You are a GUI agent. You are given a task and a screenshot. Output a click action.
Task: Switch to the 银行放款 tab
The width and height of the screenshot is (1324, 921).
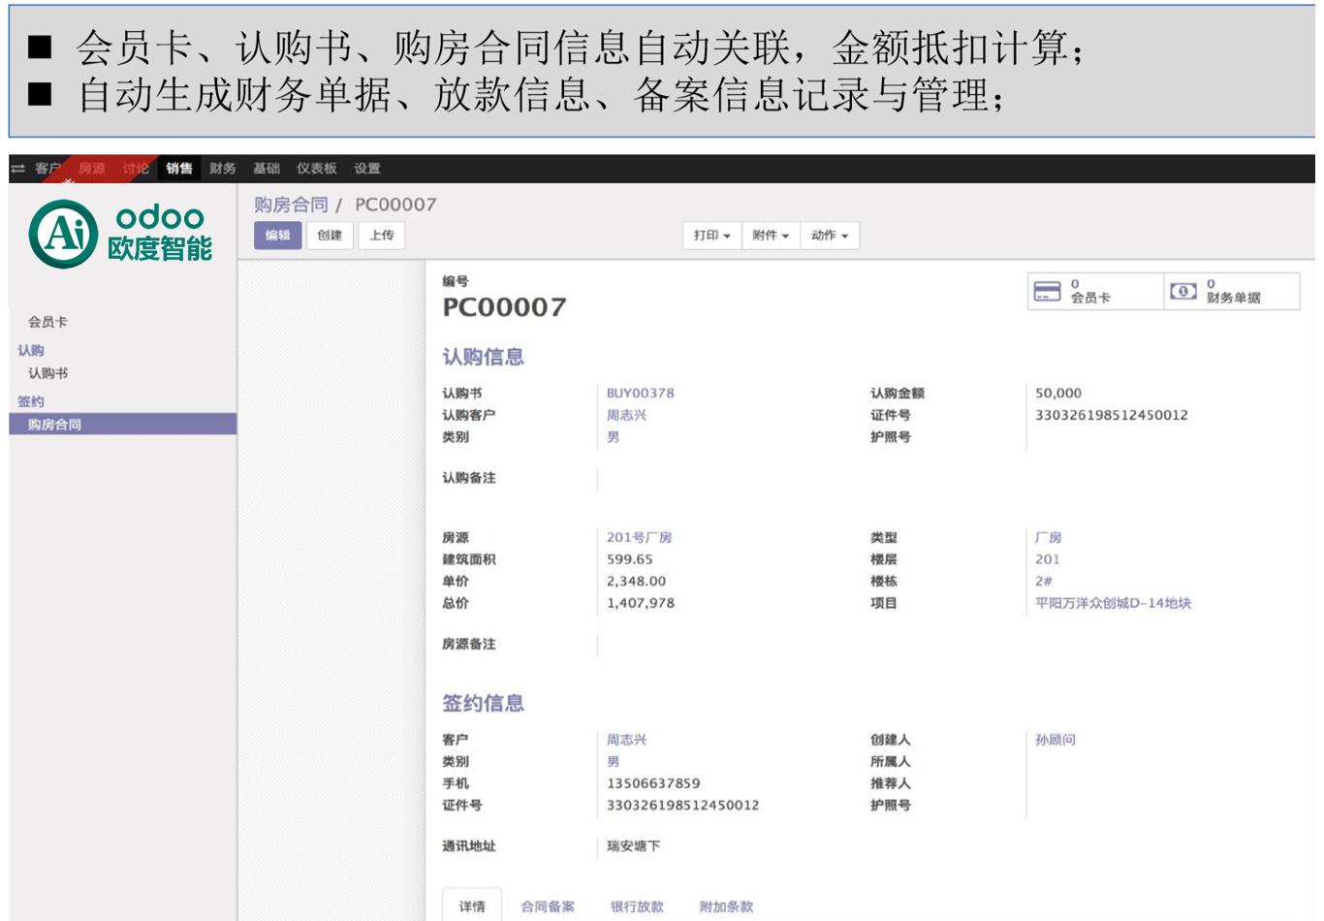pos(637,906)
